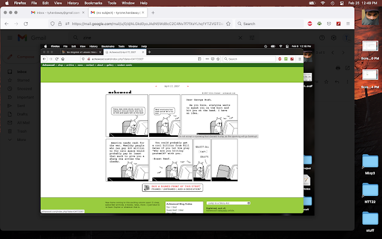Open the Trash folder in Gmail sidebar

21,131
